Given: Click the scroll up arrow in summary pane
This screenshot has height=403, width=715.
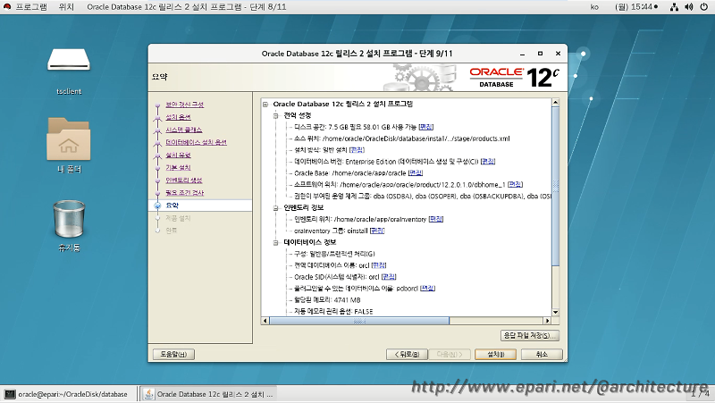Looking at the screenshot, I should tap(555, 103).
